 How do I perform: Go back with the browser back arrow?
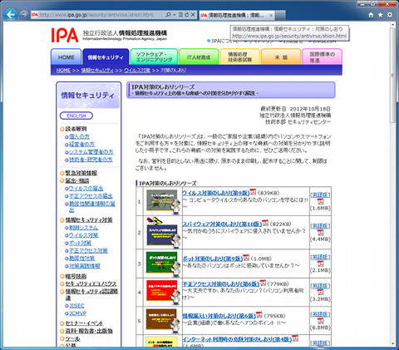[x=11, y=14]
